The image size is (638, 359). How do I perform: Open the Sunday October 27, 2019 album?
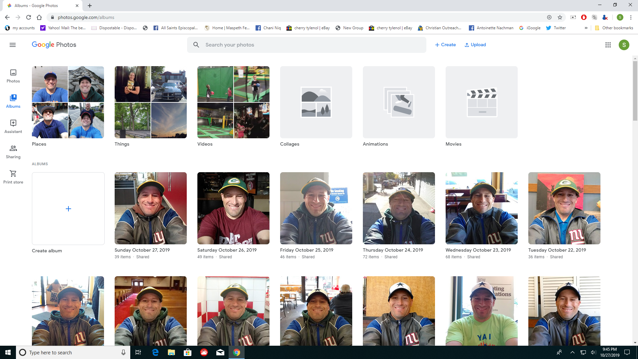click(151, 208)
